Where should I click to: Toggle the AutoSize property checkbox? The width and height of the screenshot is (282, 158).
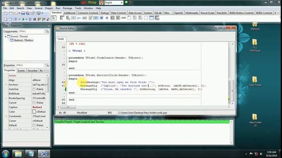coord(34,89)
